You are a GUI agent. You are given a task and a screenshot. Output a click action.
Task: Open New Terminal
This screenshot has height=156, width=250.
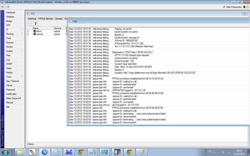[x=12, y=81]
